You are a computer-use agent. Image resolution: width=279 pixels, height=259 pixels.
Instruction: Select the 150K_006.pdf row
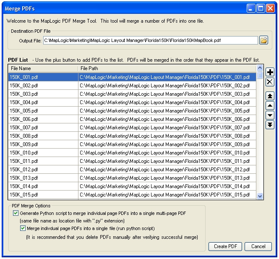click(x=132, y=119)
